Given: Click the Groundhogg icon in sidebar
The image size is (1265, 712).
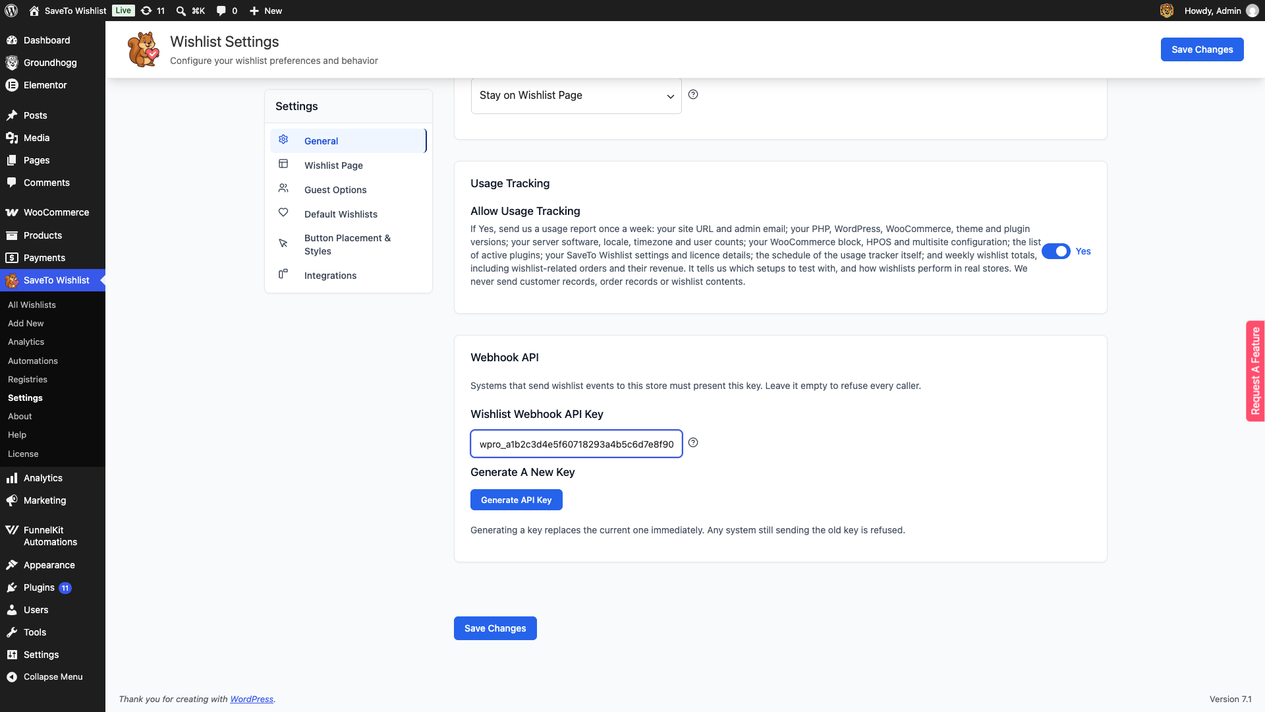Looking at the screenshot, I should point(12,63).
